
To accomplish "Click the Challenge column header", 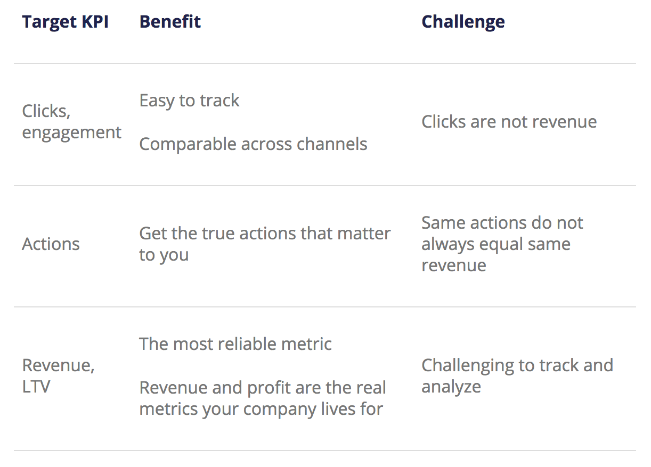I will [463, 22].
